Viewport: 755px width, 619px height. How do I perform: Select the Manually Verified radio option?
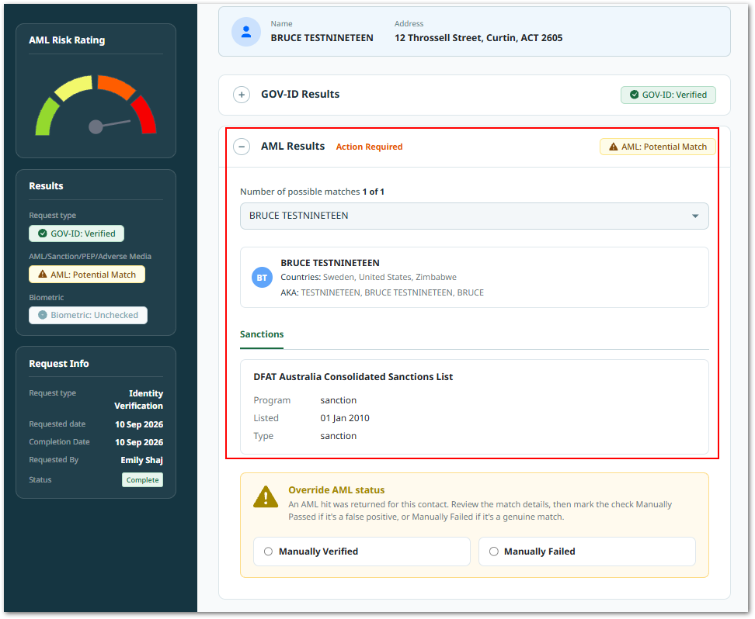pos(268,552)
